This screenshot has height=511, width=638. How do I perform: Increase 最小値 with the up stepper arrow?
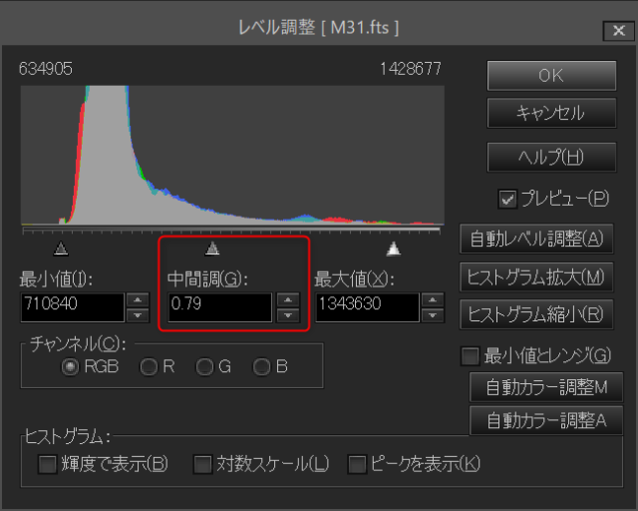(x=138, y=298)
